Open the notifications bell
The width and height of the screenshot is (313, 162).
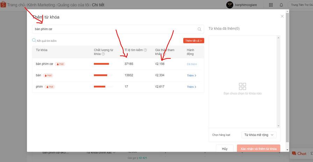[281, 5]
